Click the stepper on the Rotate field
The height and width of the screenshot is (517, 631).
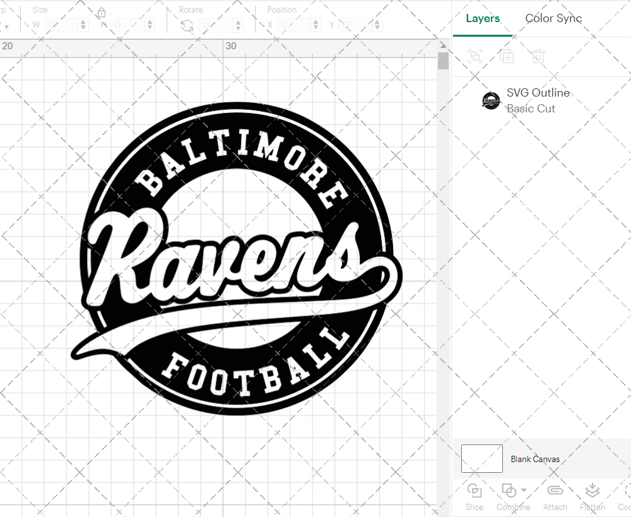(237, 25)
